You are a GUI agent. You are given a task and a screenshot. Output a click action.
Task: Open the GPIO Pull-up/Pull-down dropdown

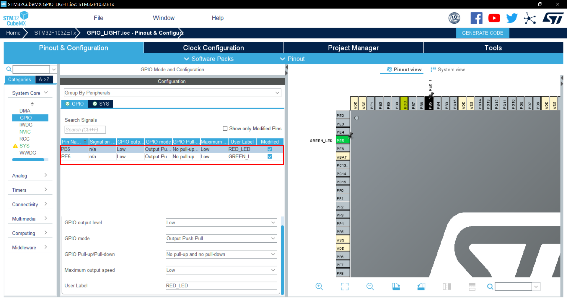click(221, 254)
